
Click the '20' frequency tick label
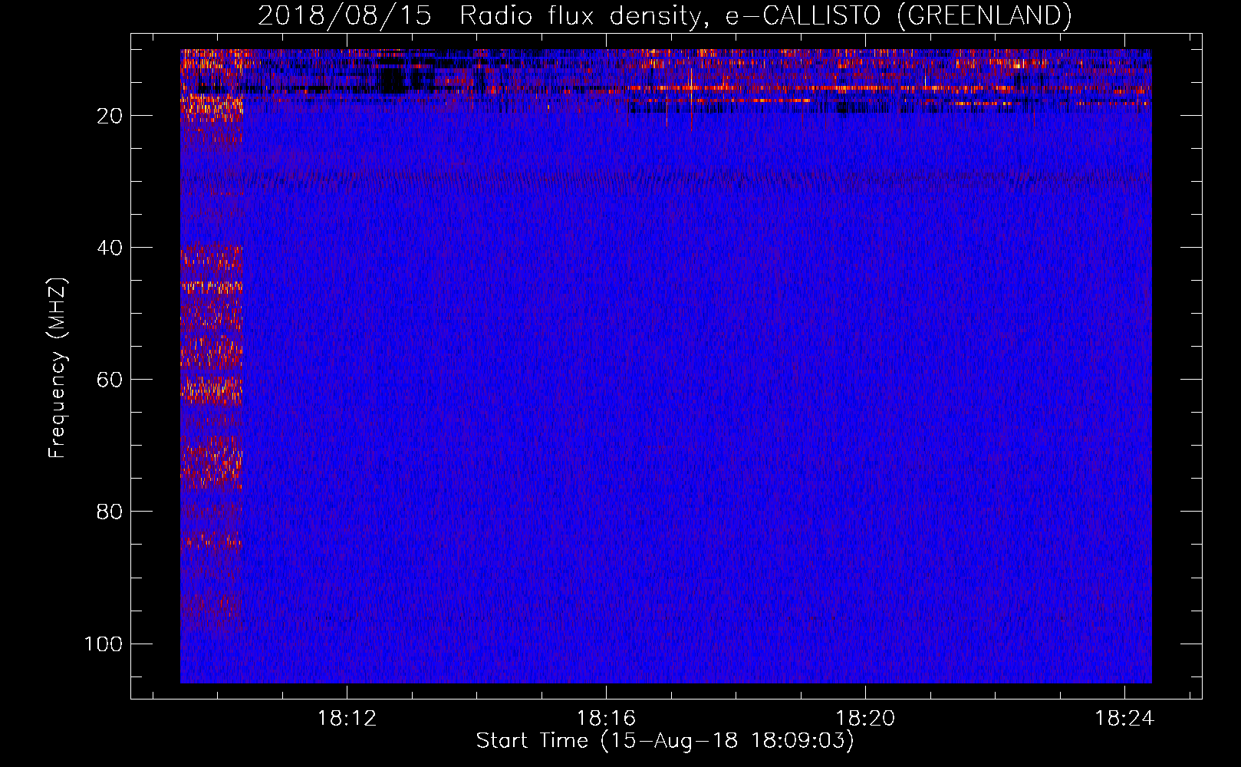(x=110, y=116)
